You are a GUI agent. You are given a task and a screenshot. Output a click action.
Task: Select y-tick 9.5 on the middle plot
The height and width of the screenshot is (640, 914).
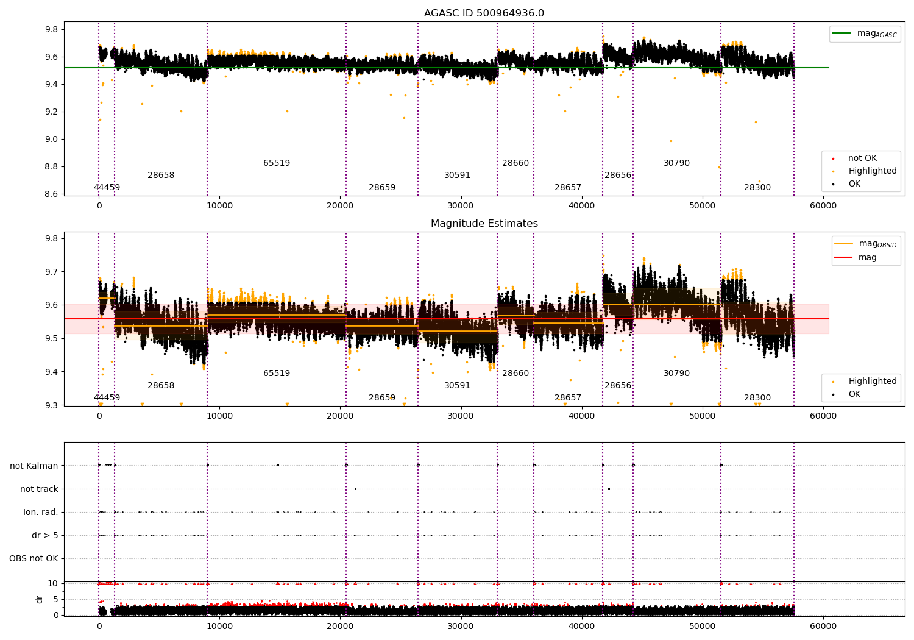click(52, 339)
